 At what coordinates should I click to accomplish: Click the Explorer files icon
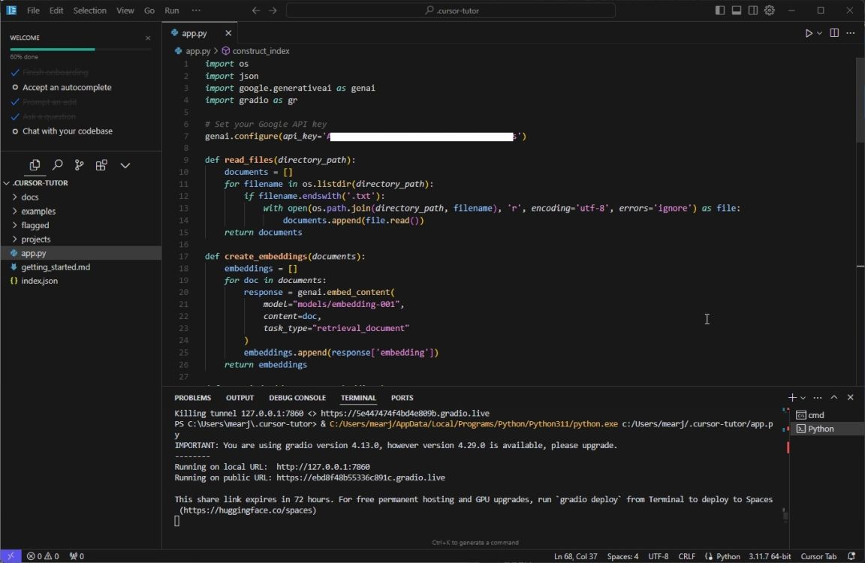point(35,165)
